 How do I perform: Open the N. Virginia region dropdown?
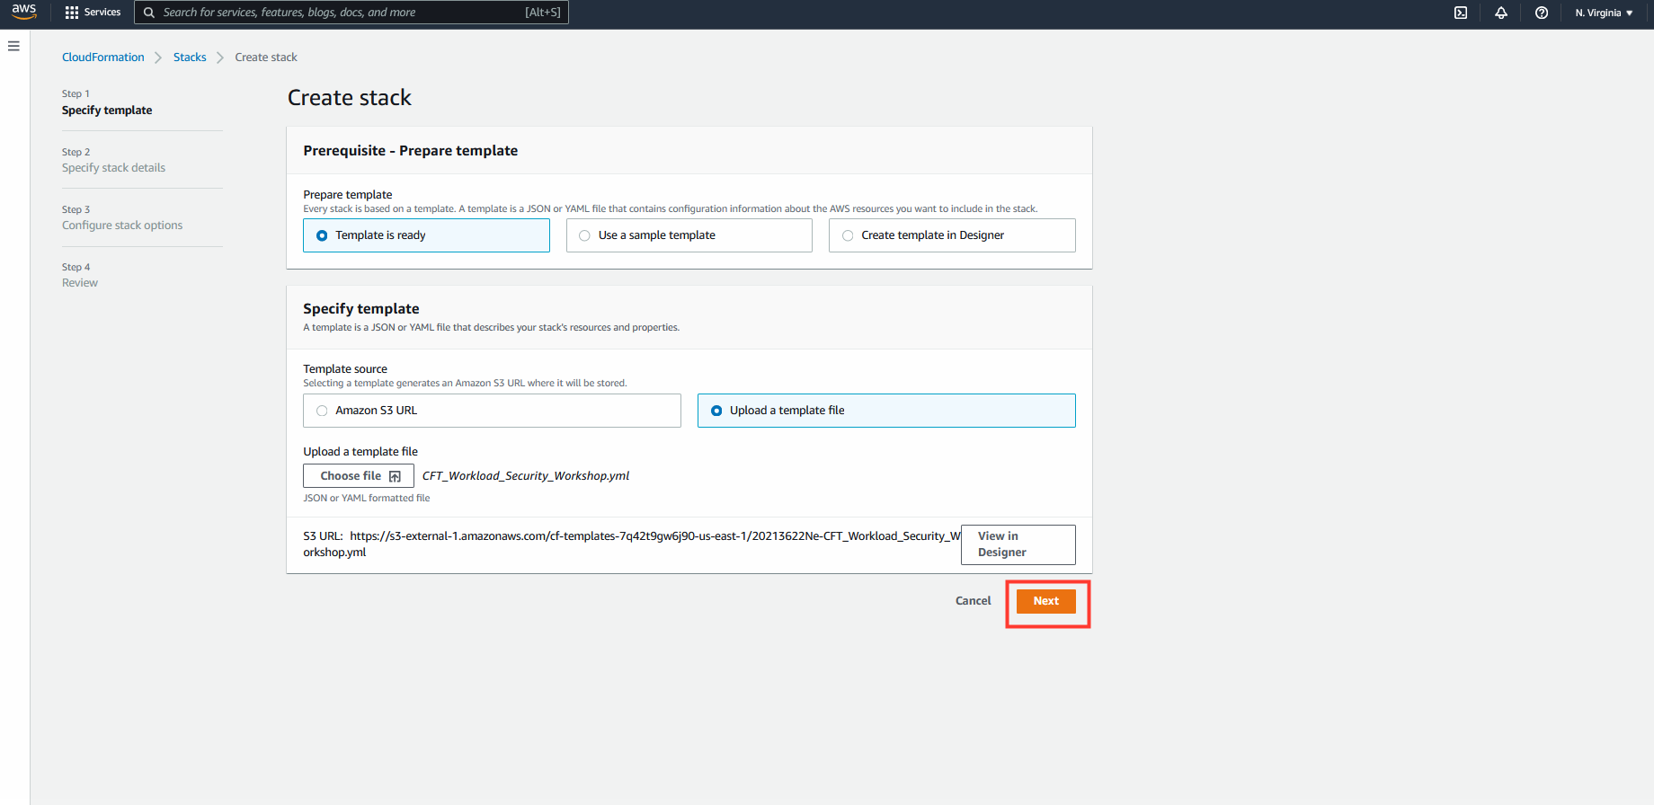(x=1604, y=13)
